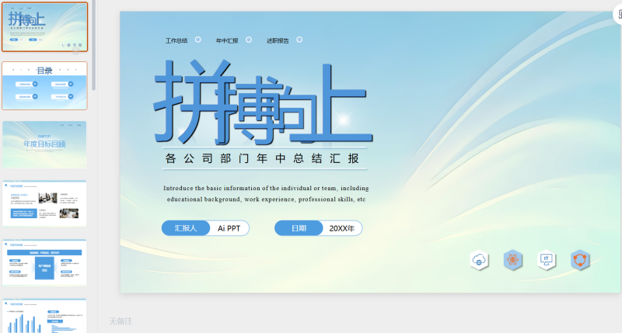Viewport: 622px width, 333px height.
Task: Open the fourth slide thumbnail with photos
Action: click(x=44, y=203)
